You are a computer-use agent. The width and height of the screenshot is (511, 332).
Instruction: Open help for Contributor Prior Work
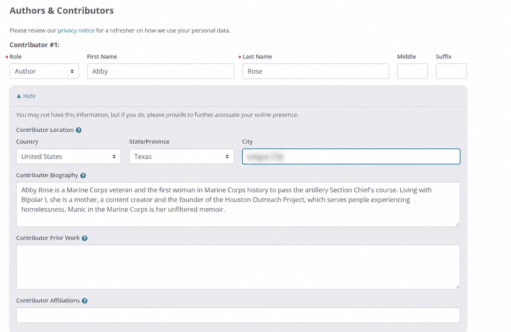click(x=85, y=238)
